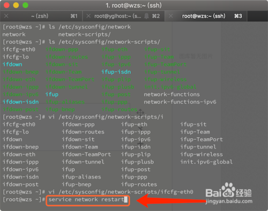Click the yellow minimize window button
268x211 pixels.
pos(16,5)
